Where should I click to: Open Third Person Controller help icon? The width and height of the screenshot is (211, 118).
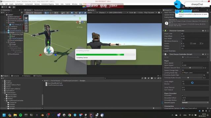pyautogui.click(x=203, y=54)
